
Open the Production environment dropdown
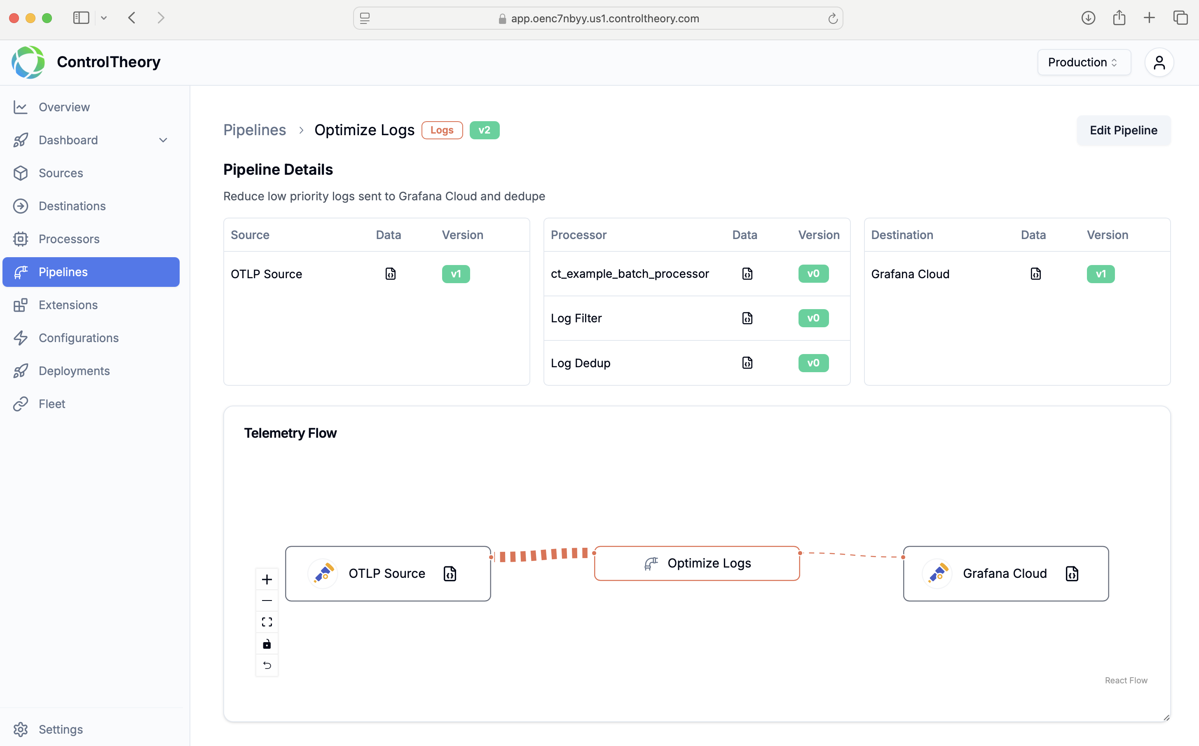[x=1084, y=62]
